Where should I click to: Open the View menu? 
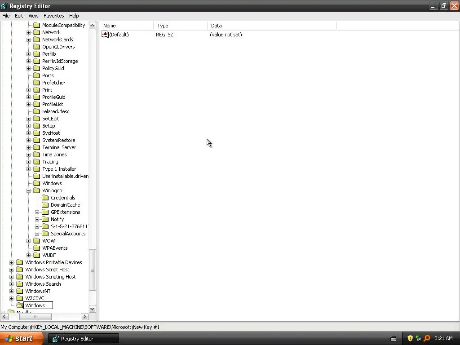coord(33,16)
